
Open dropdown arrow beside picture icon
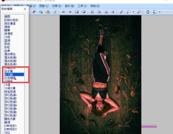[x=160, y=12]
